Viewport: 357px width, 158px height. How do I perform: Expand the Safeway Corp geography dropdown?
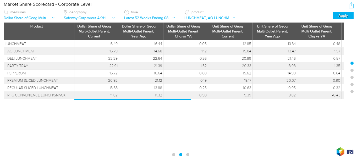pyautogui.click(x=89, y=18)
